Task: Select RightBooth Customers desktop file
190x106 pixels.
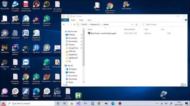Action: pos(36,35)
